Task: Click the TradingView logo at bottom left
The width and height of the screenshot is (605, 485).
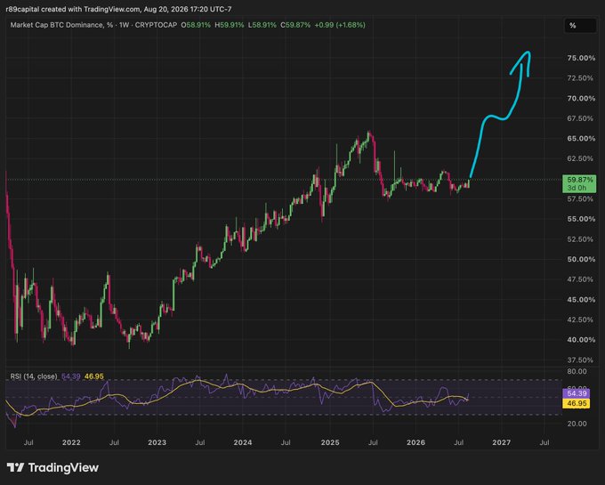Action: pos(52,467)
